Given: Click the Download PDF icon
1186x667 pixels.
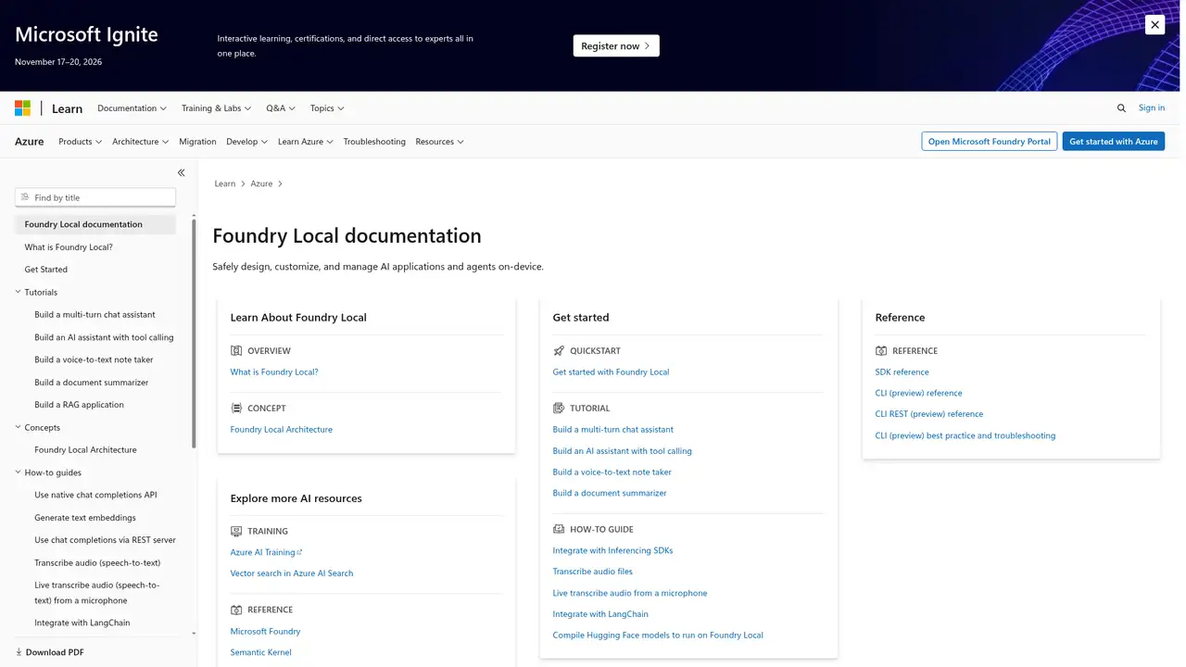Looking at the screenshot, I should (x=19, y=652).
